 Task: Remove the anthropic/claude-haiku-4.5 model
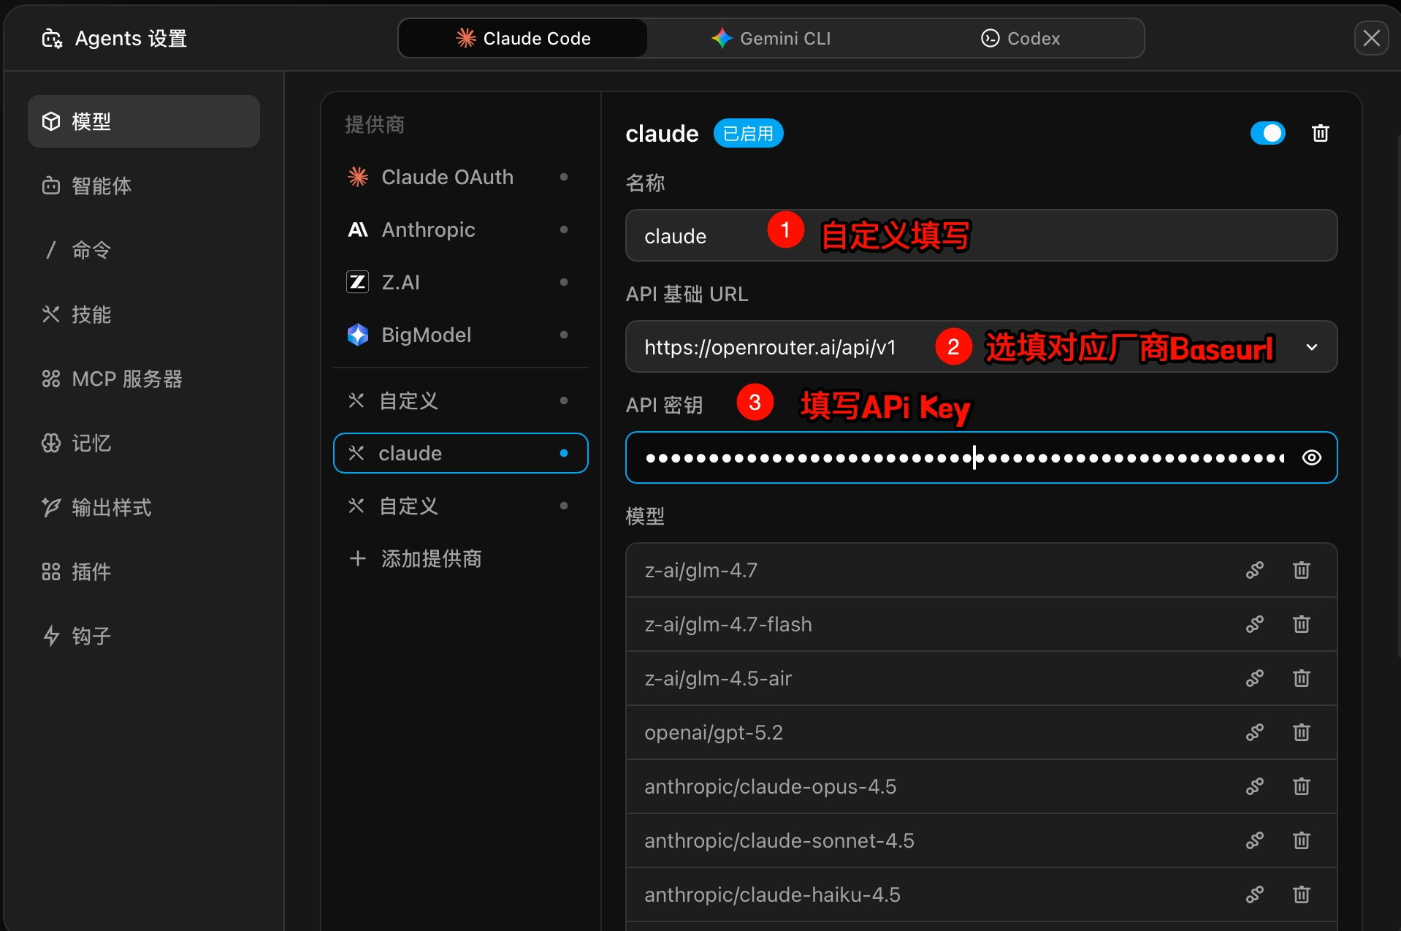click(x=1301, y=894)
